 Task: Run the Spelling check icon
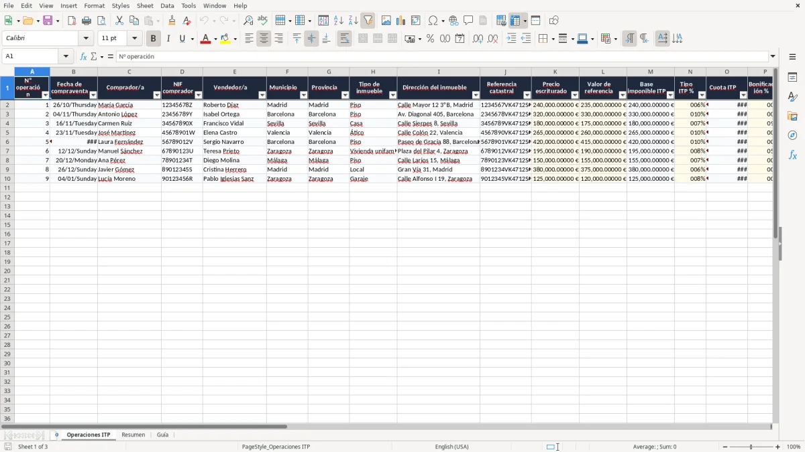coord(263,21)
